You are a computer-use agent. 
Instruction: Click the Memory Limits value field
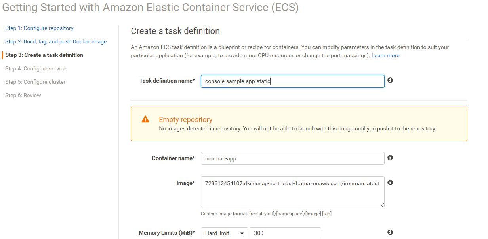point(285,233)
